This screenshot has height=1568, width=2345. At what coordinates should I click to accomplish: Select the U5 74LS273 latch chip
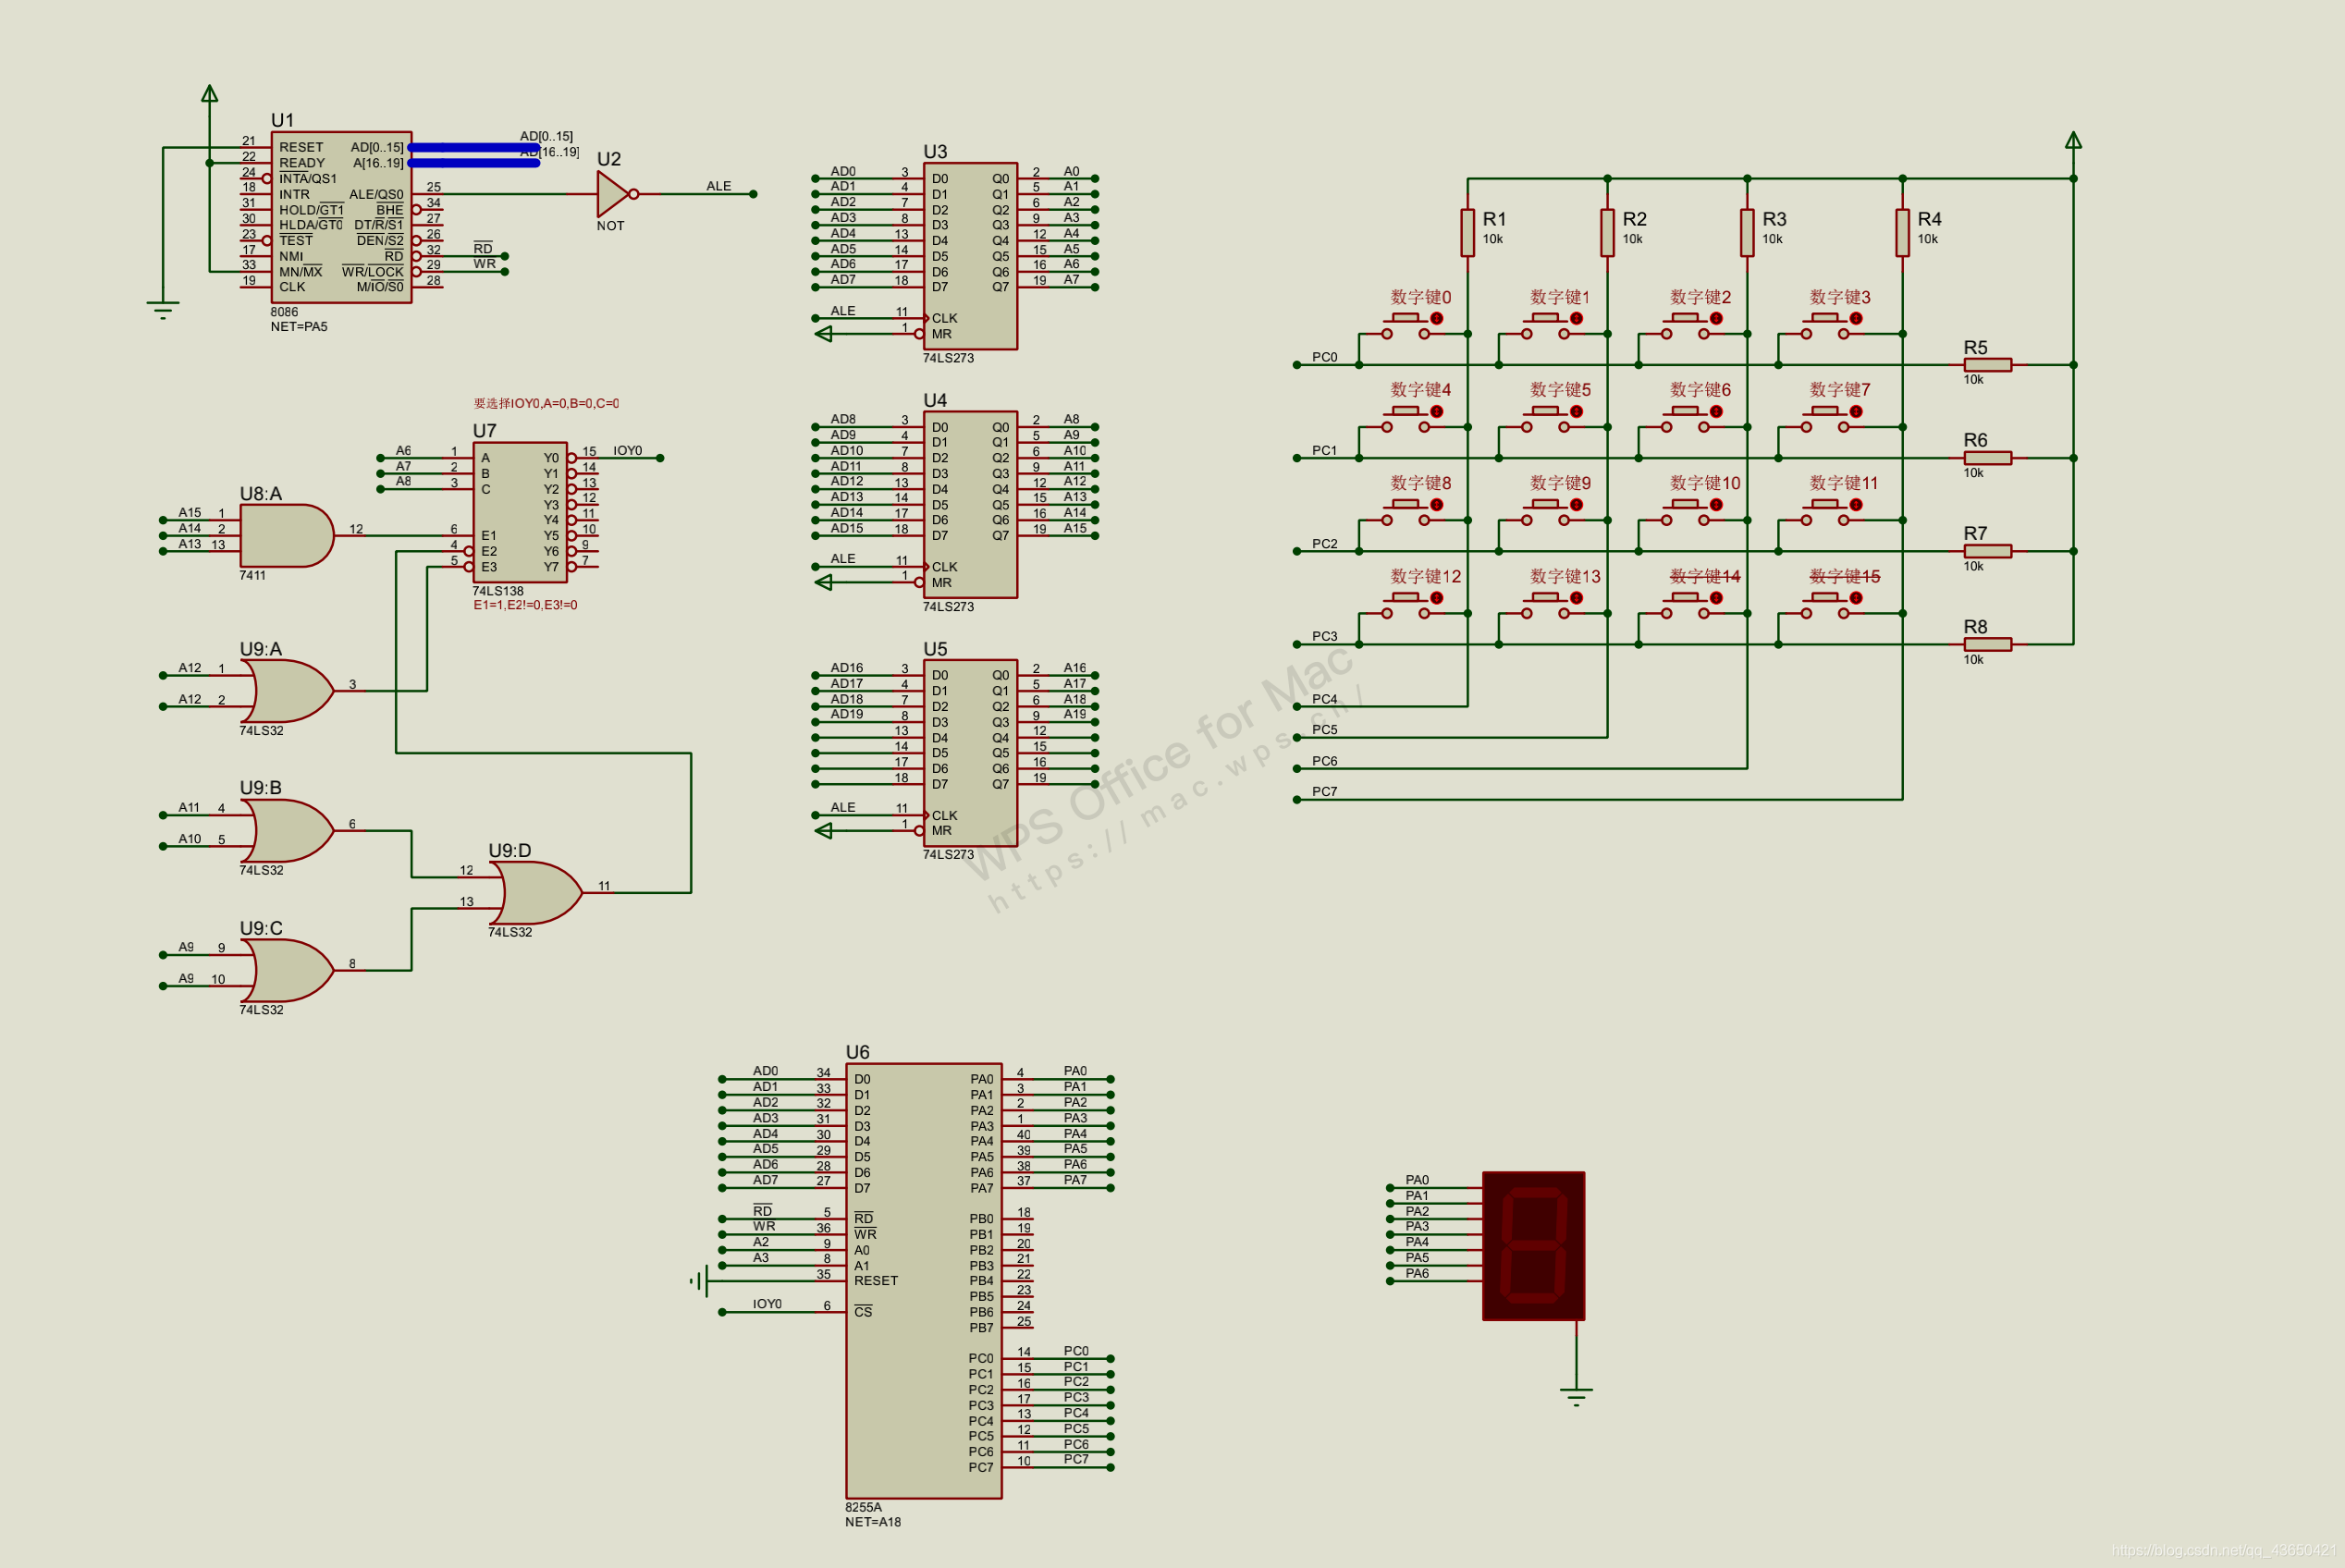[969, 753]
